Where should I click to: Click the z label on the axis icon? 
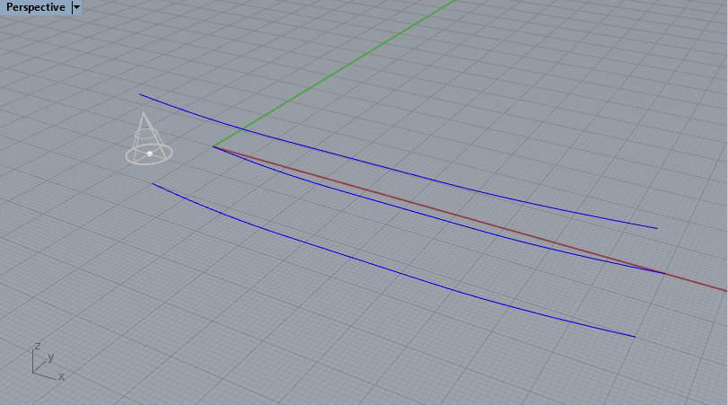click(x=37, y=346)
